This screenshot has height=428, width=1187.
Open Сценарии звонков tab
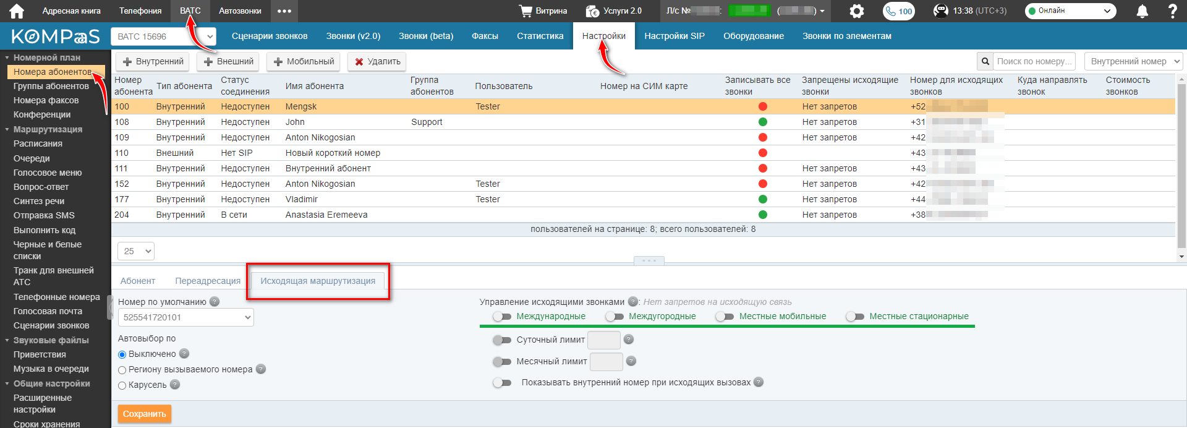pyautogui.click(x=270, y=36)
